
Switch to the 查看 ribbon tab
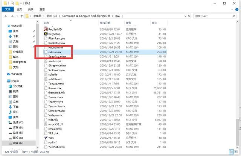click(42, 9)
